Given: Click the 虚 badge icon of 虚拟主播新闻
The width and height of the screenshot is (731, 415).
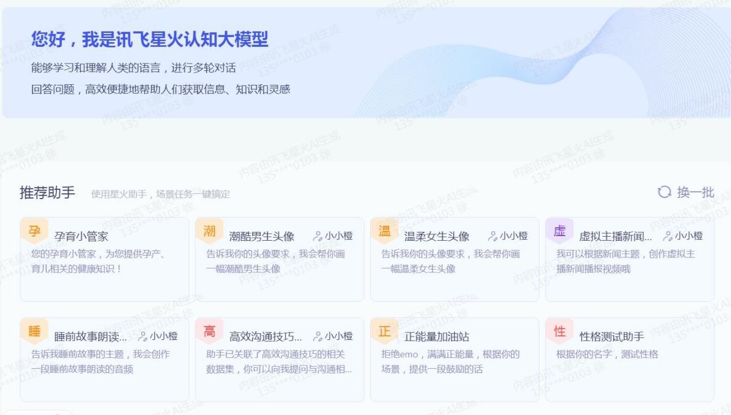Looking at the screenshot, I should [559, 231].
